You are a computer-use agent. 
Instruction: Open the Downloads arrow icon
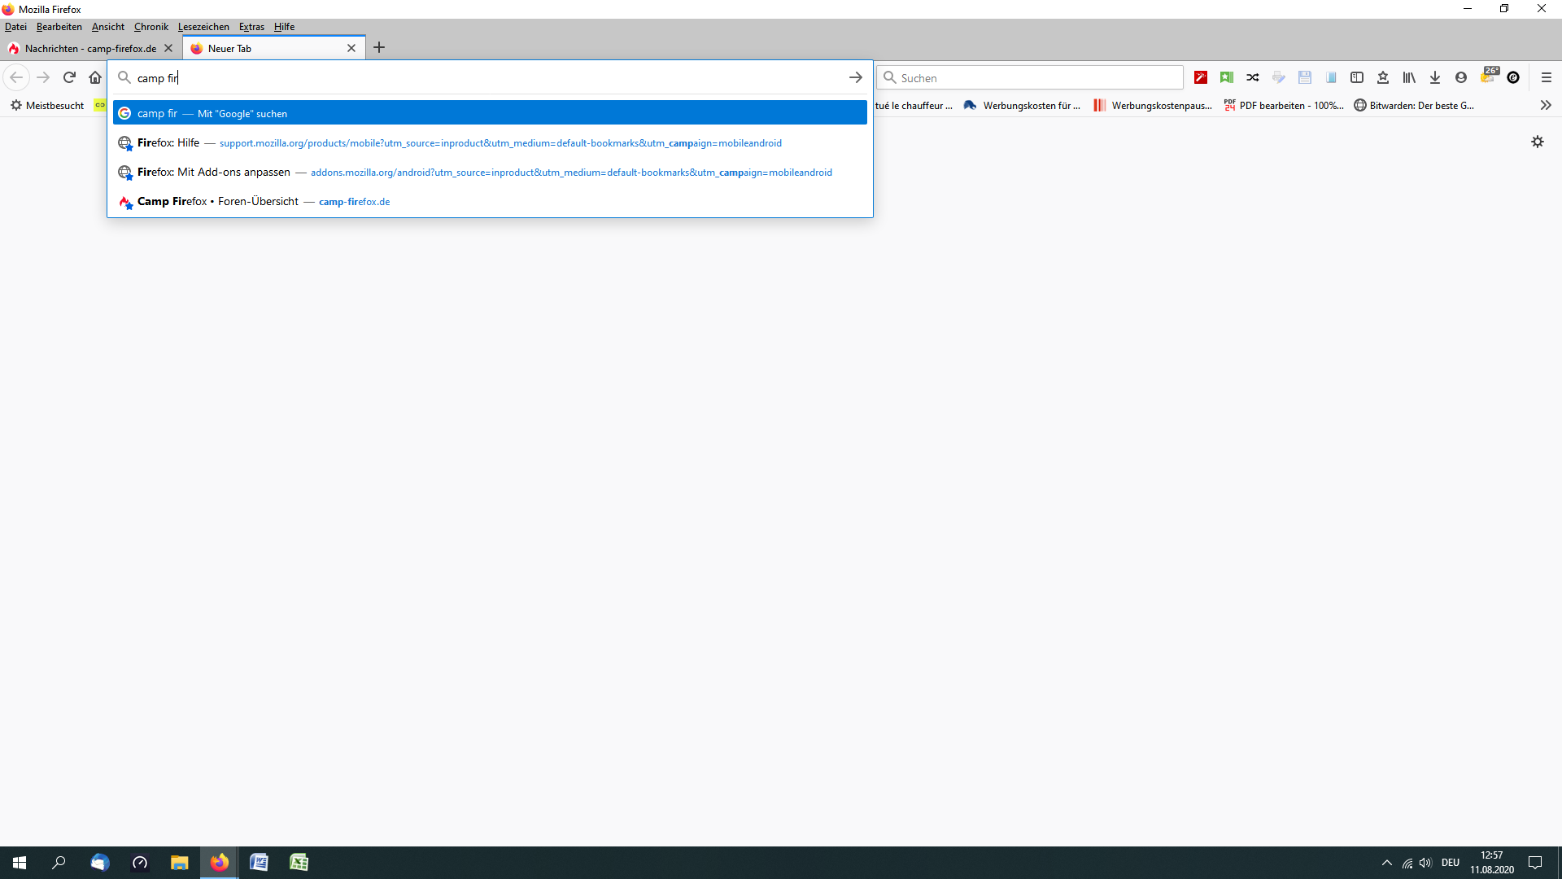click(1435, 77)
